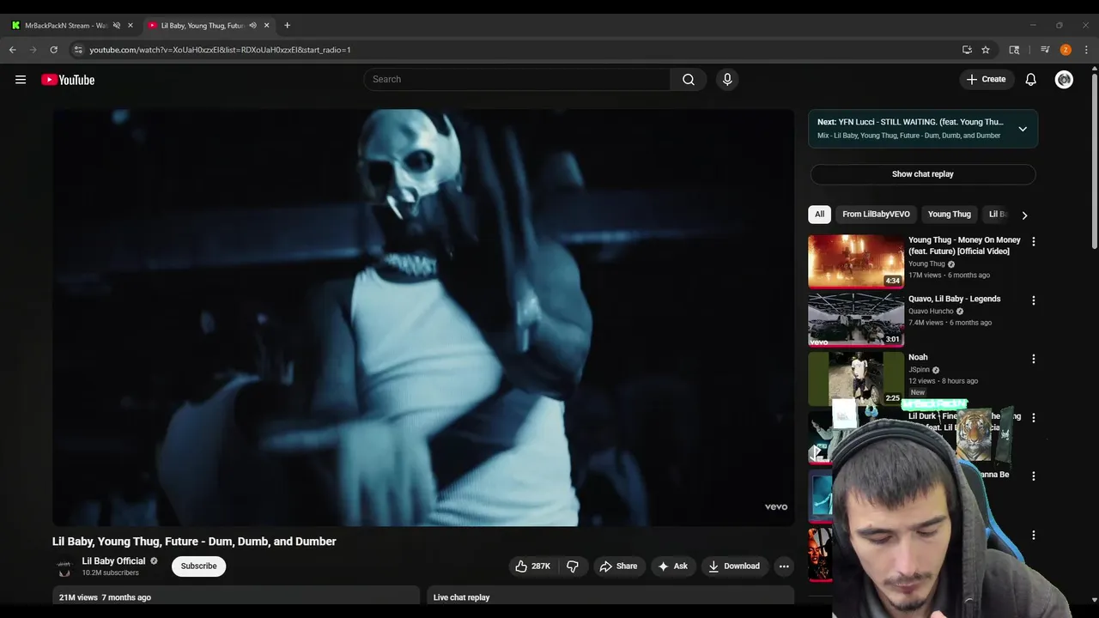Share the video
The image size is (1099, 618).
618,566
